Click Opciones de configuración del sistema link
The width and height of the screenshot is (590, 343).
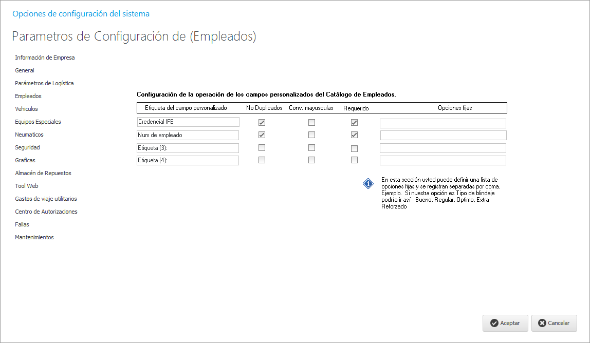[x=81, y=14]
